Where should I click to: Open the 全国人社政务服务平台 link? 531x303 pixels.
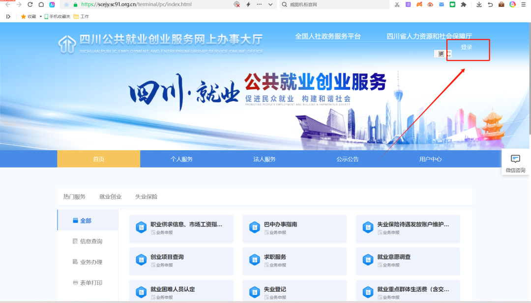point(327,36)
